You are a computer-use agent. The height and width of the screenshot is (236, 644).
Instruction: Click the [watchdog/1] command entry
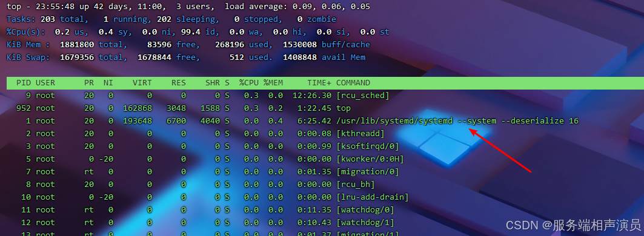365,223
